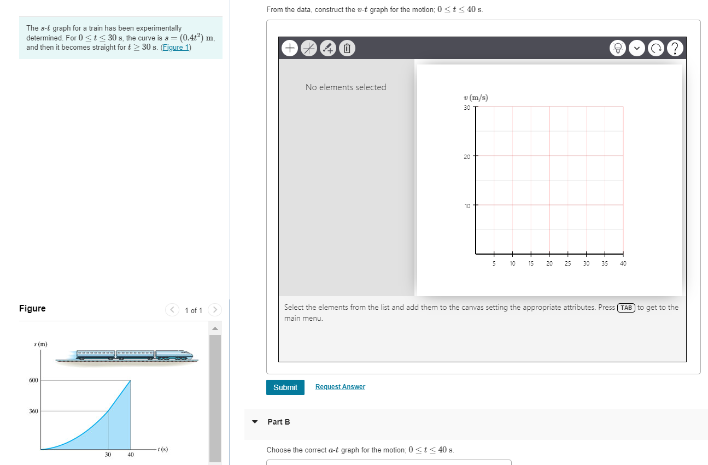Click the scrollbar up arrow
The height and width of the screenshot is (465, 708).
pos(214,327)
